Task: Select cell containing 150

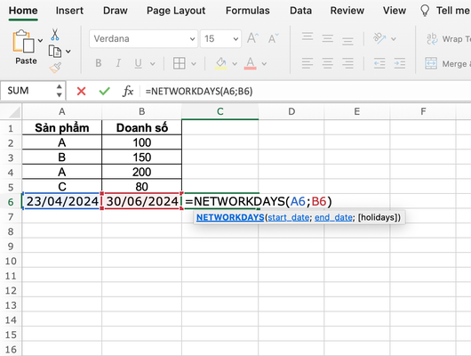Action: click(142, 158)
